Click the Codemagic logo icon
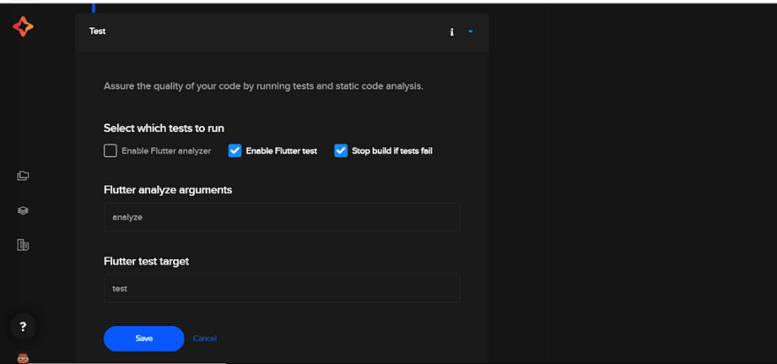777x364 pixels. [23, 26]
